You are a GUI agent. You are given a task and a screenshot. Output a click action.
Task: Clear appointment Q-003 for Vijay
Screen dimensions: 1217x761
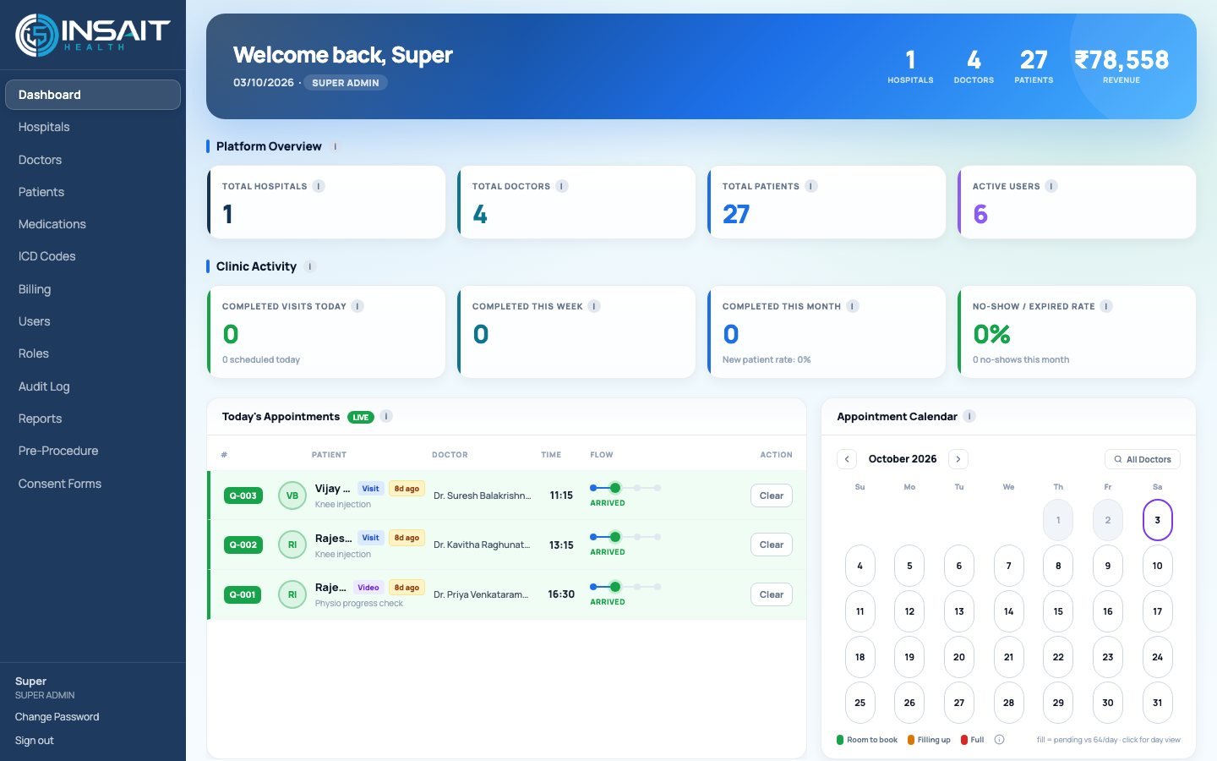click(772, 495)
